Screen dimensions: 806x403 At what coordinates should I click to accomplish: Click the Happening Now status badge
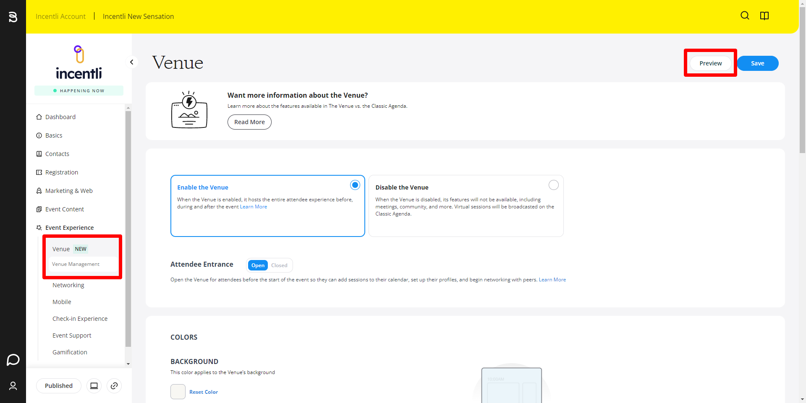pos(79,91)
